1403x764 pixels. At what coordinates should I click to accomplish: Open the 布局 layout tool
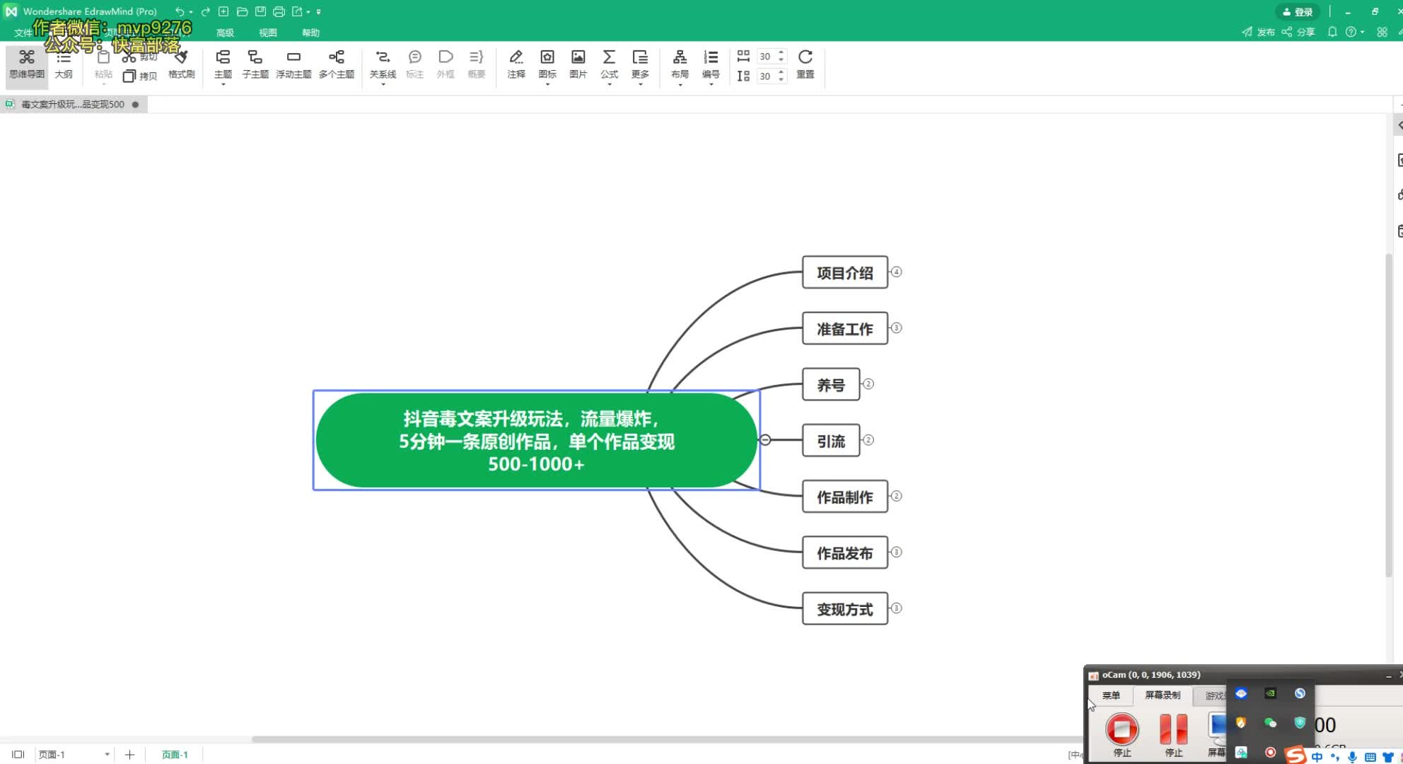(680, 64)
